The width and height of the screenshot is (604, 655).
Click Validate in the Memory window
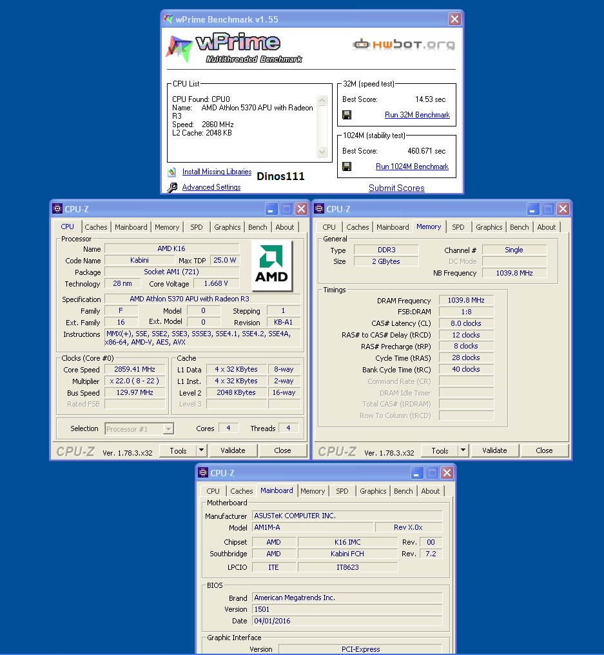[494, 450]
